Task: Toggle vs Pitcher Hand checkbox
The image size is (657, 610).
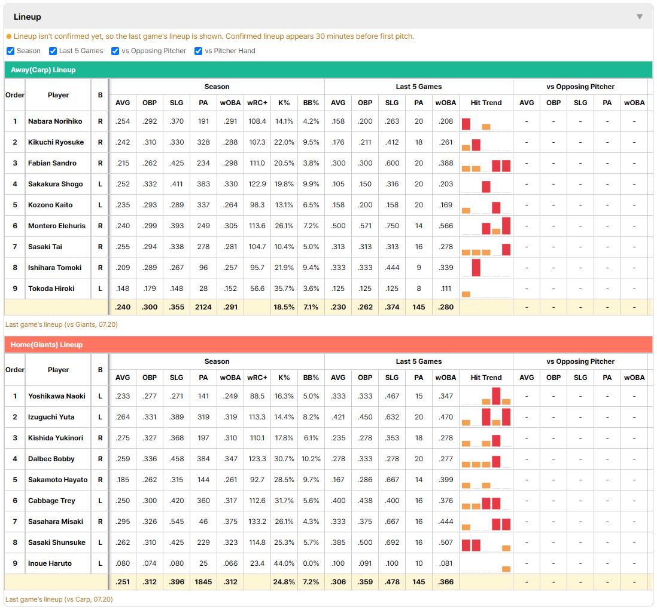Action: point(198,51)
